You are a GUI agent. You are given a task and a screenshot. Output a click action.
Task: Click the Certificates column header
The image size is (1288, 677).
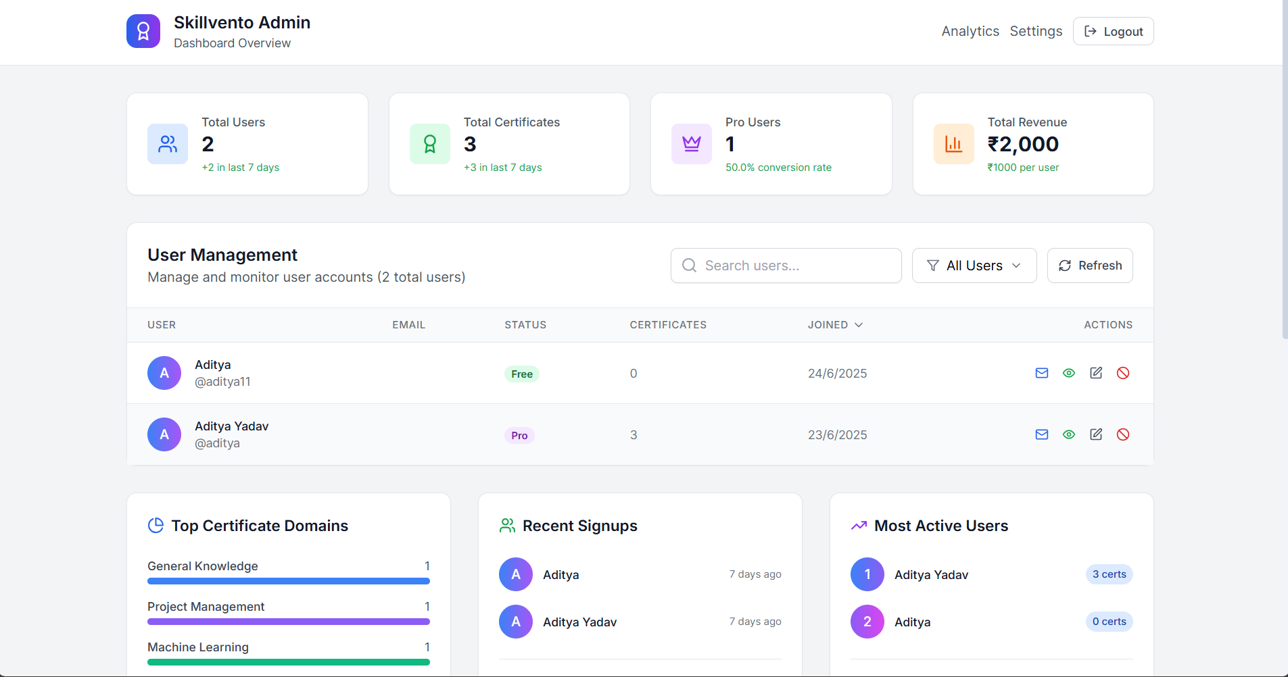[x=668, y=325]
